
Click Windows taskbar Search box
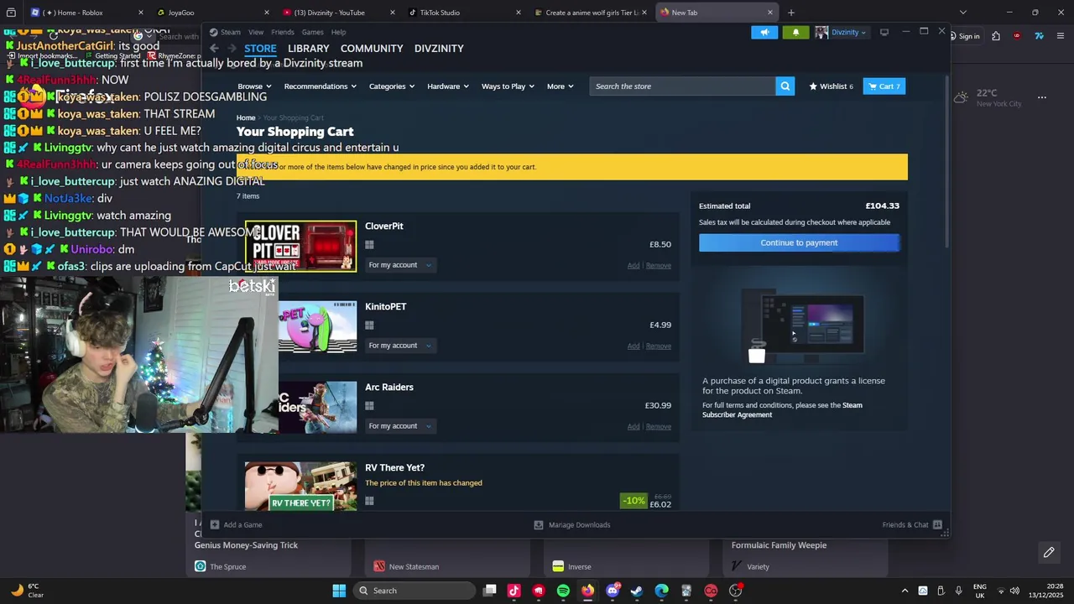point(413,591)
